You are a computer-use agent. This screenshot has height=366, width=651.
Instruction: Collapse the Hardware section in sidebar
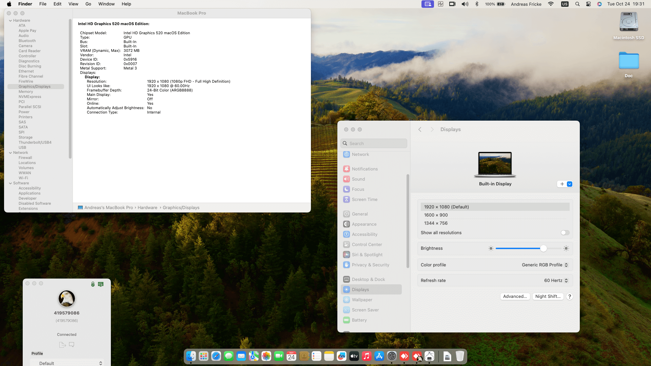point(11,20)
